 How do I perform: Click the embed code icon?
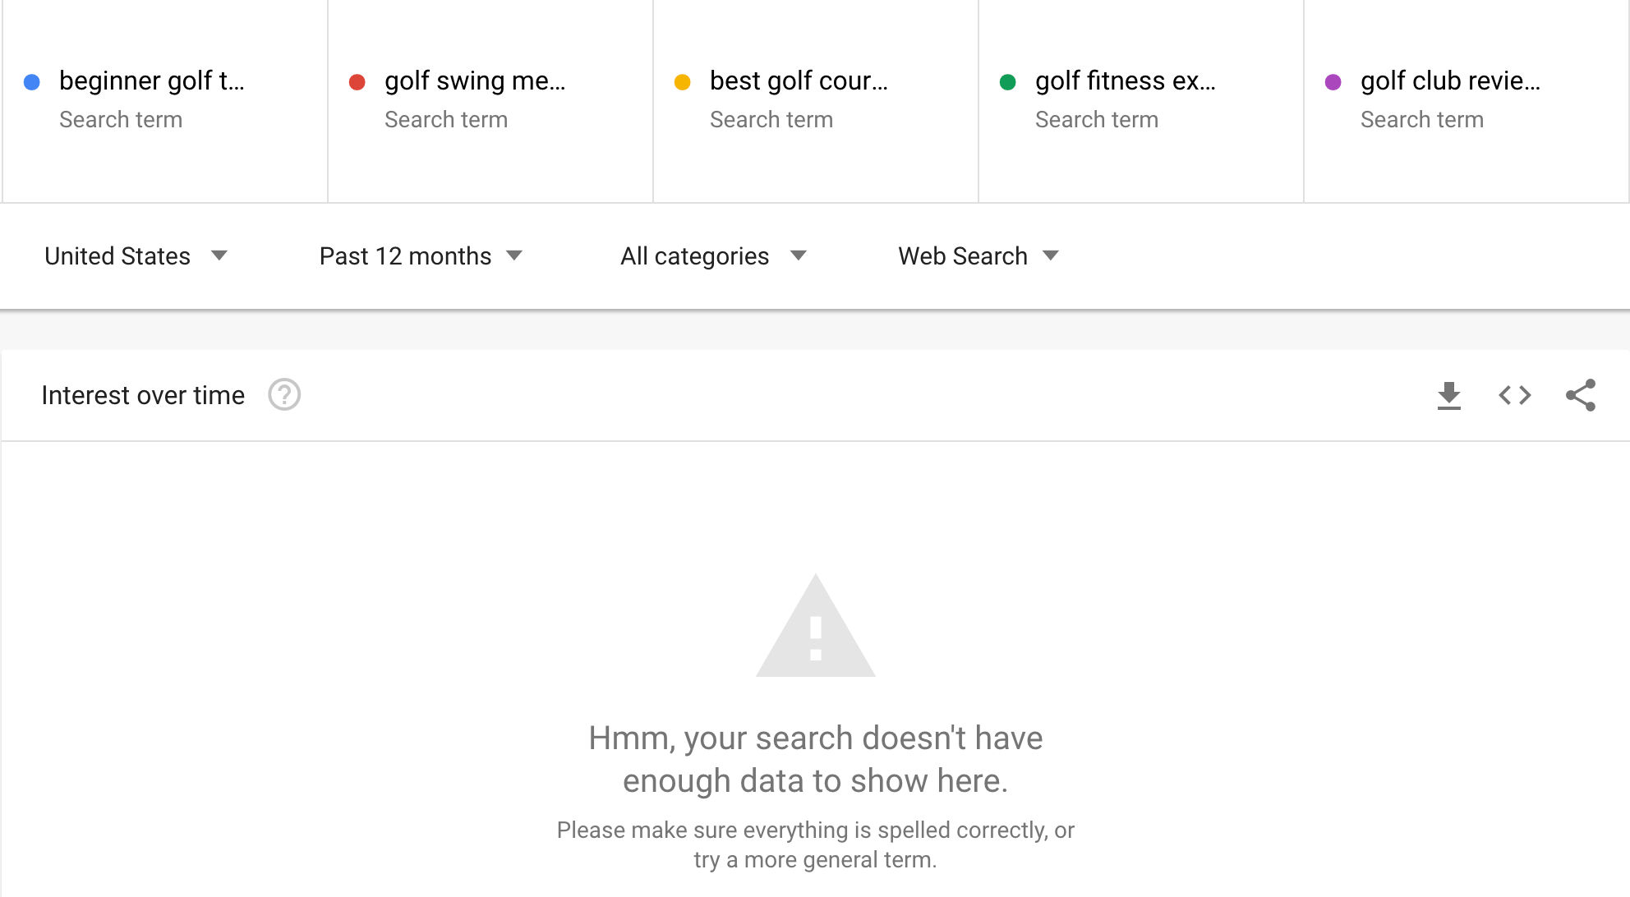[x=1514, y=394]
